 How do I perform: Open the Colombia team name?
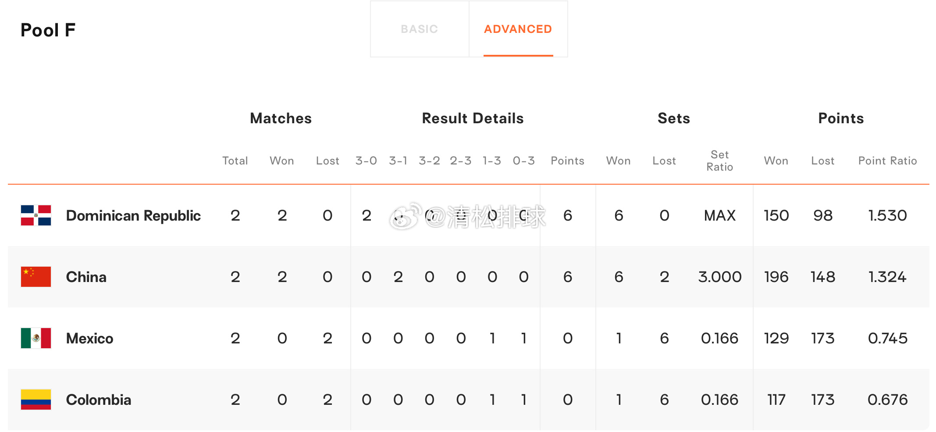[x=99, y=400]
